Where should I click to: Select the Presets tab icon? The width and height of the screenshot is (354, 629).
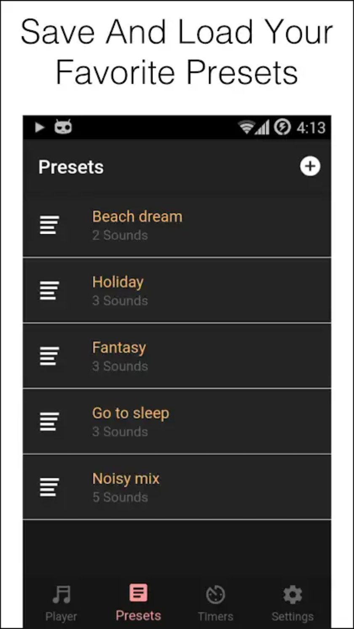point(138,593)
